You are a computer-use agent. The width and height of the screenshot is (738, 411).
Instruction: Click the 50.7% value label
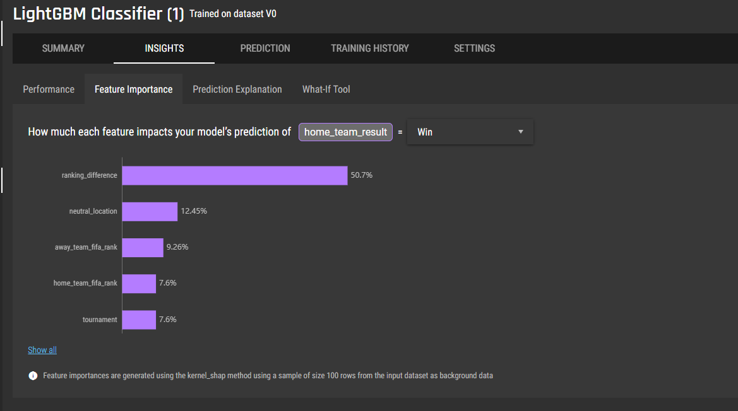[x=362, y=175]
